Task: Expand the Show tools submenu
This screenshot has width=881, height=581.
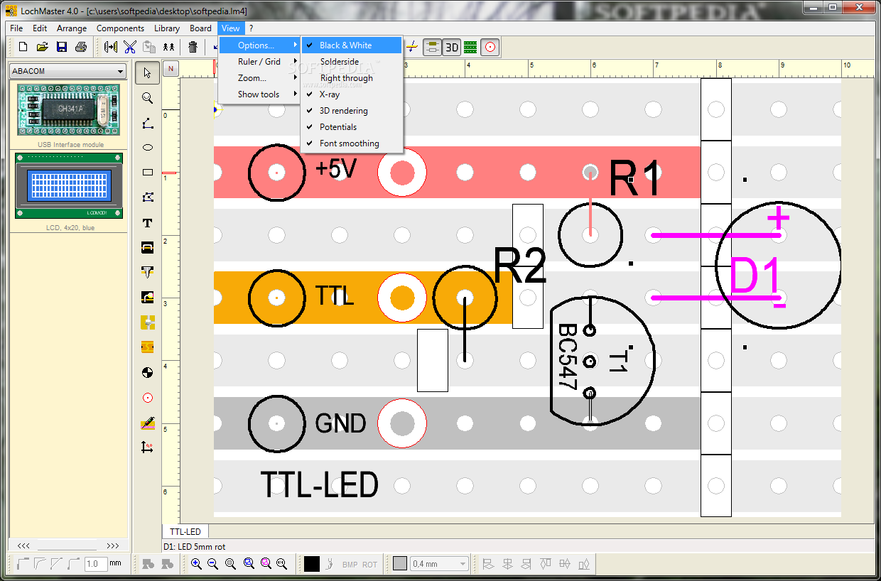Action: (x=259, y=94)
